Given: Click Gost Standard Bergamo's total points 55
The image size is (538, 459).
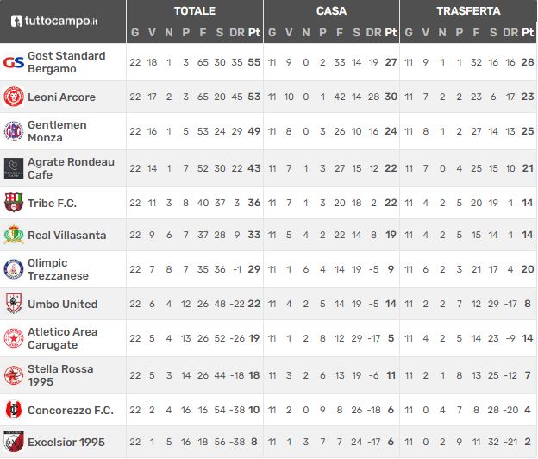Looking at the screenshot, I should (254, 62).
